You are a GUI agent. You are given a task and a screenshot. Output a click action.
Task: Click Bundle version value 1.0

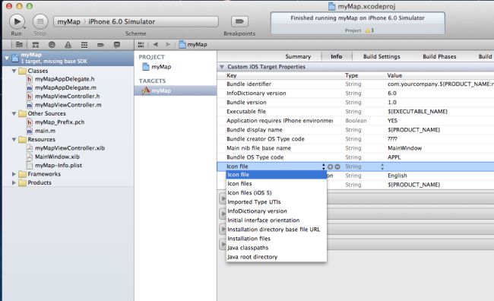(392, 102)
